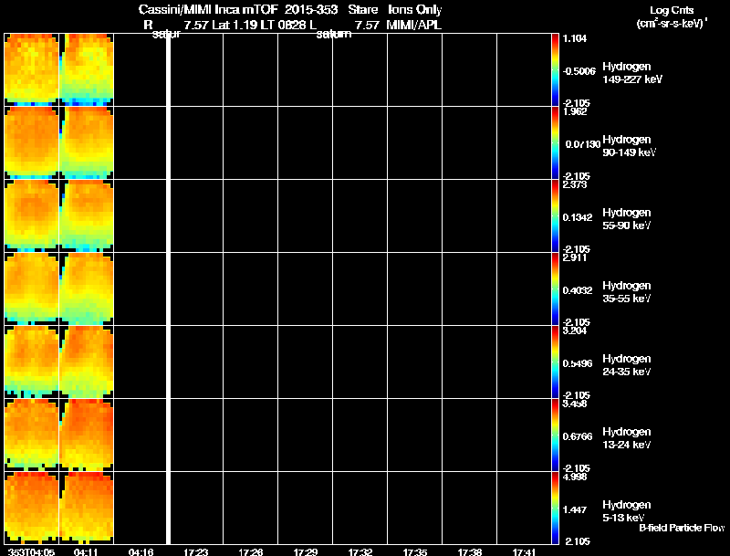The height and width of the screenshot is (556, 730).
Task: Click the 'Cassini/MIMI Inca mTOF' title text
Action: 208,10
